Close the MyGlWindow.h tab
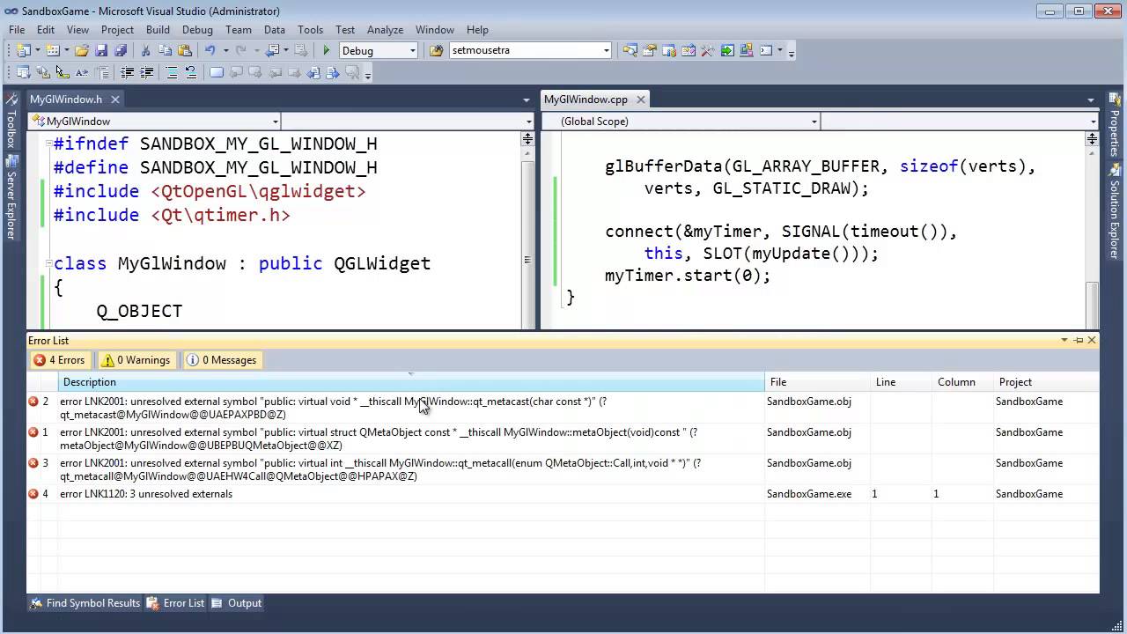Screen dimensions: 1127x634 (114, 100)
